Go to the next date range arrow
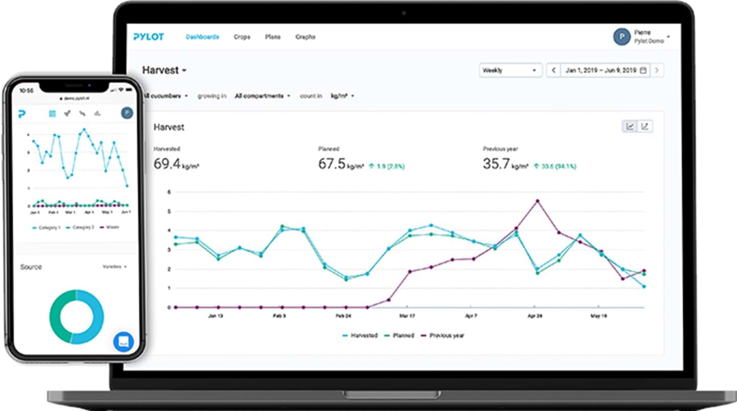The image size is (737, 411). click(x=657, y=71)
